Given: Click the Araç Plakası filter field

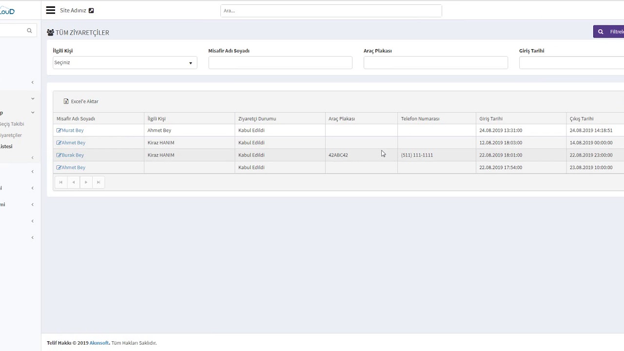Looking at the screenshot, I should point(435,62).
